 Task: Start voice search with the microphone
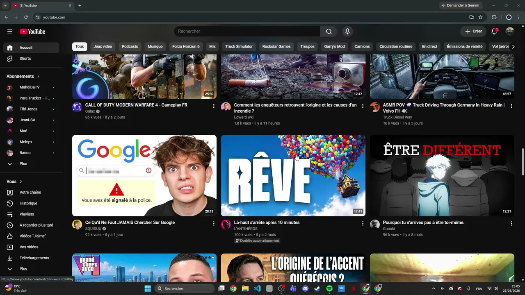tap(347, 32)
